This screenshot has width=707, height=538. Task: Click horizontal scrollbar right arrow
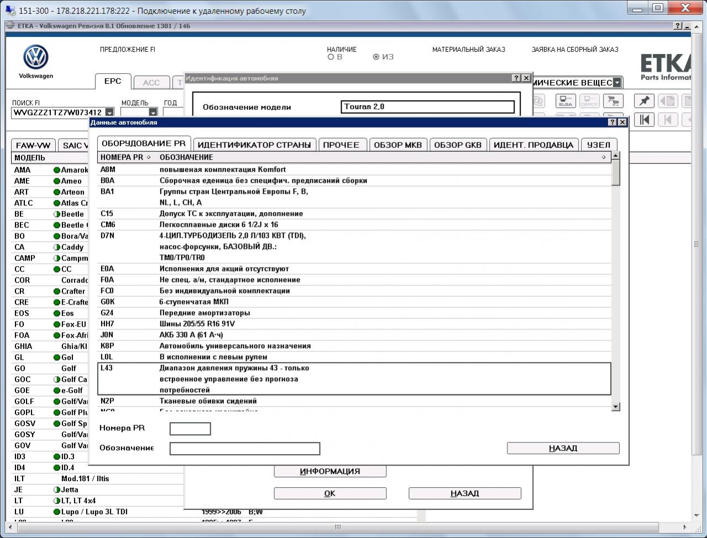[x=686, y=527]
